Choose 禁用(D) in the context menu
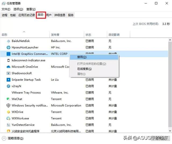The image size is (172, 144). click(94, 57)
